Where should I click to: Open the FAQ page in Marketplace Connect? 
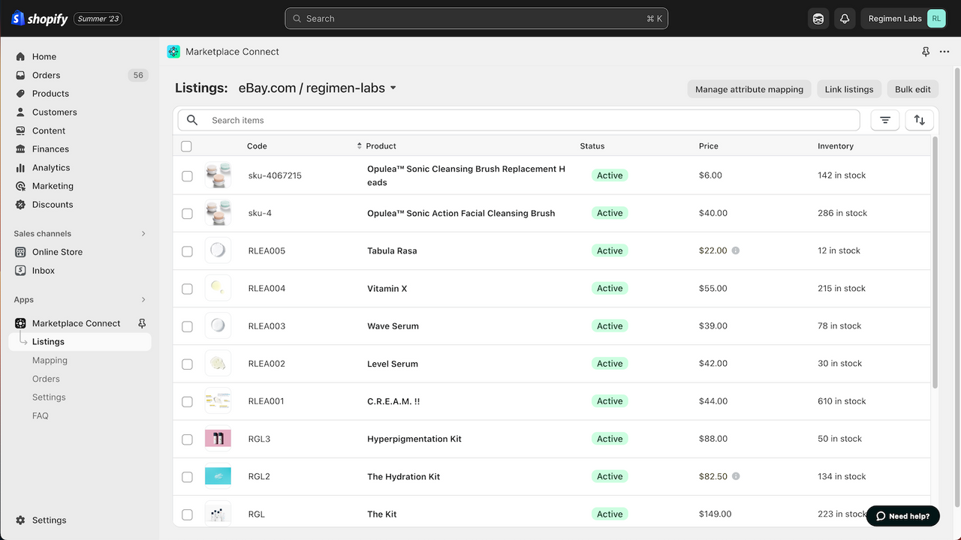click(40, 415)
